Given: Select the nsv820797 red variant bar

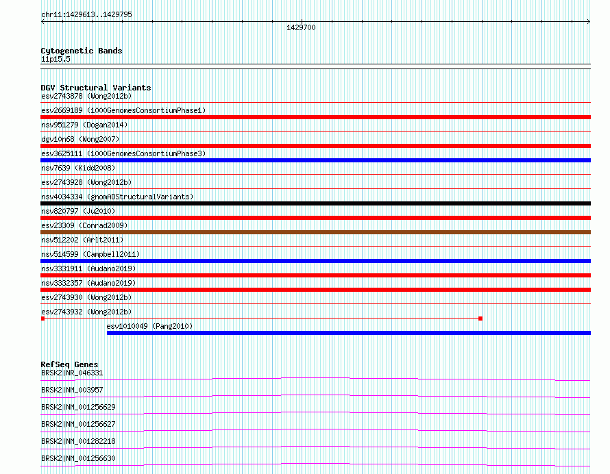Looking at the screenshot, I should 315,218.
